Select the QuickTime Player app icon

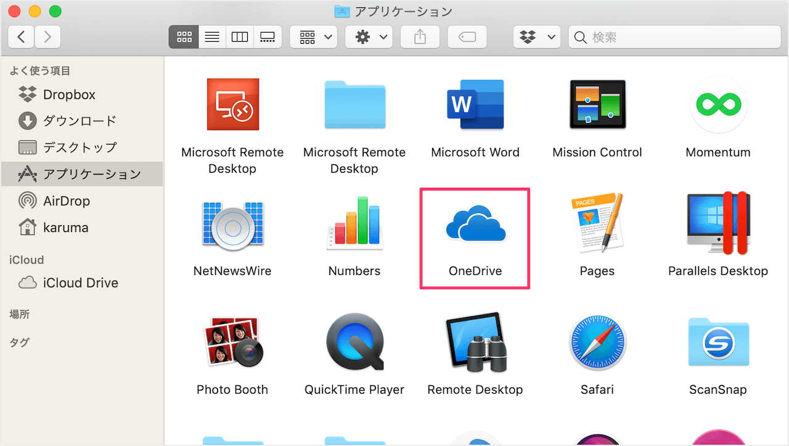(354, 342)
